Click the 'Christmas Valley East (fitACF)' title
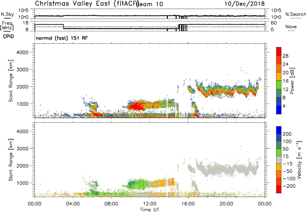306x212 pixels. click(x=87, y=3)
